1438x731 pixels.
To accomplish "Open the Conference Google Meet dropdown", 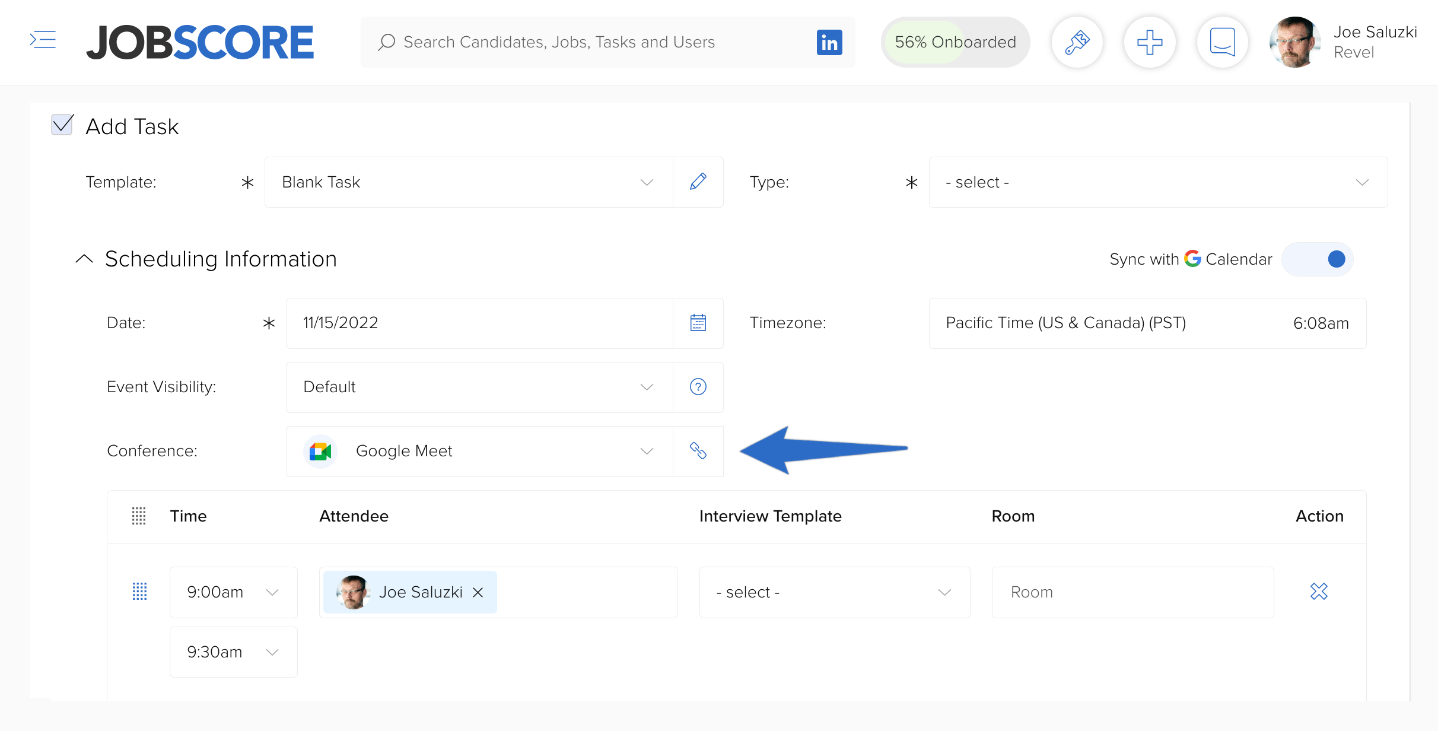I will click(x=479, y=451).
